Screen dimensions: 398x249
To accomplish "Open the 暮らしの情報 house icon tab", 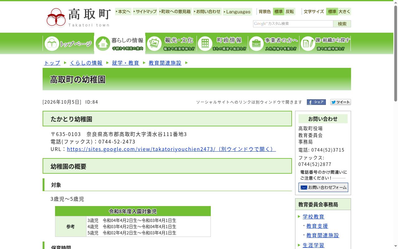I will (x=120, y=44).
